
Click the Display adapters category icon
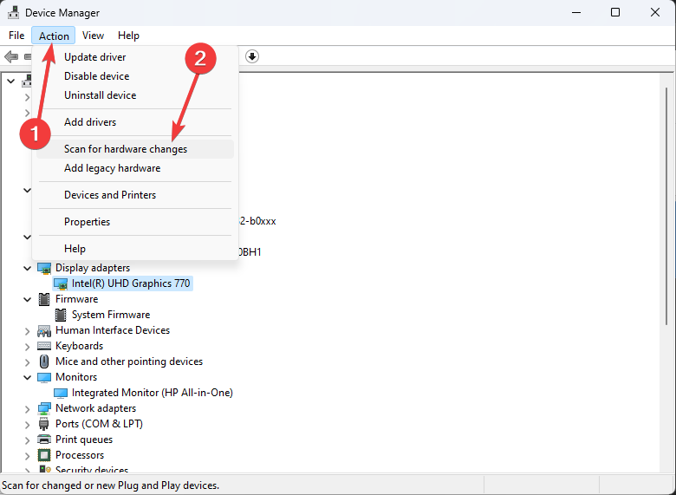(x=44, y=268)
